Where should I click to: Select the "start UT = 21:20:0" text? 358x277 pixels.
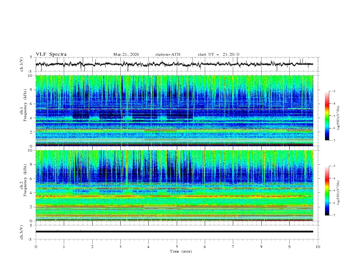click(218, 54)
